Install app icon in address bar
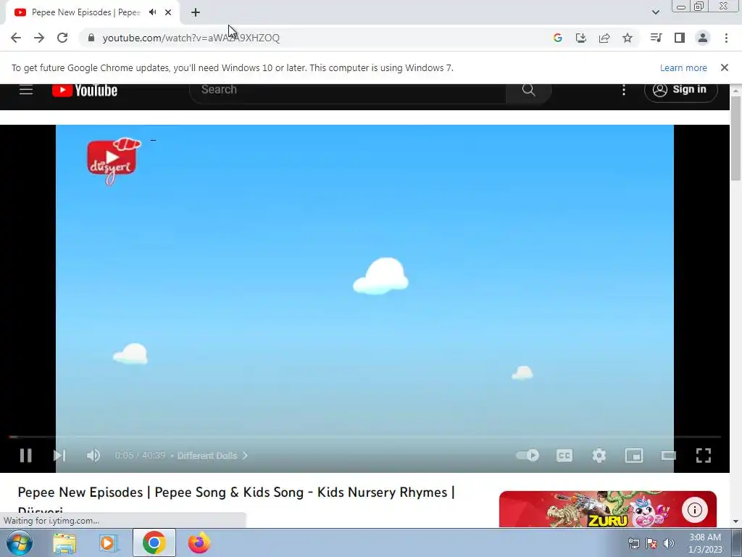The height and width of the screenshot is (557, 742). tap(581, 38)
